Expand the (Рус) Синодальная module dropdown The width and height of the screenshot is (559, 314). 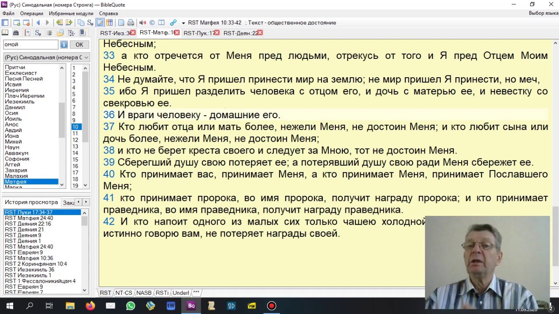click(86, 58)
